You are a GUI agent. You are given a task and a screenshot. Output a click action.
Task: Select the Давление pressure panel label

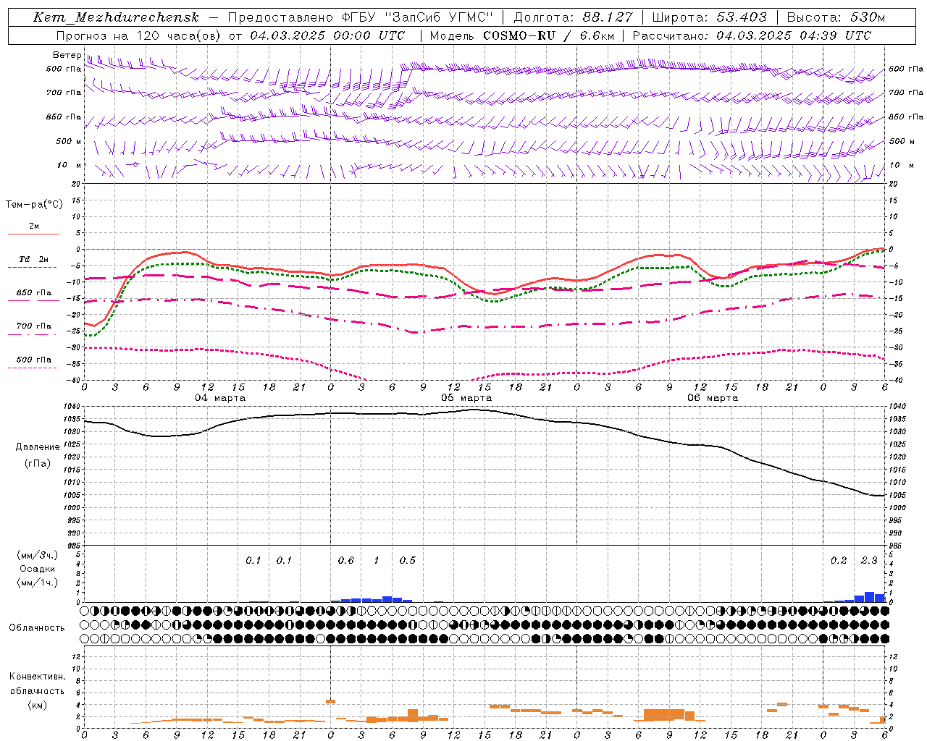coord(38,447)
